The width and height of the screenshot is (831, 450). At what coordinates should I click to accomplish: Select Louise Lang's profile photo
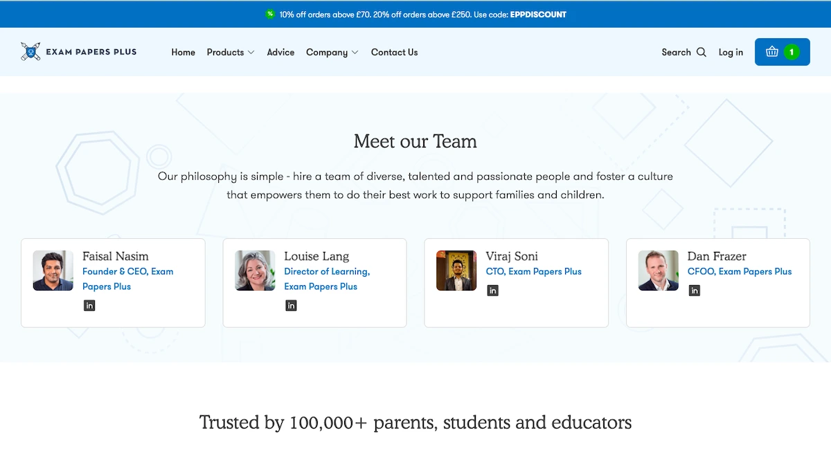(255, 271)
